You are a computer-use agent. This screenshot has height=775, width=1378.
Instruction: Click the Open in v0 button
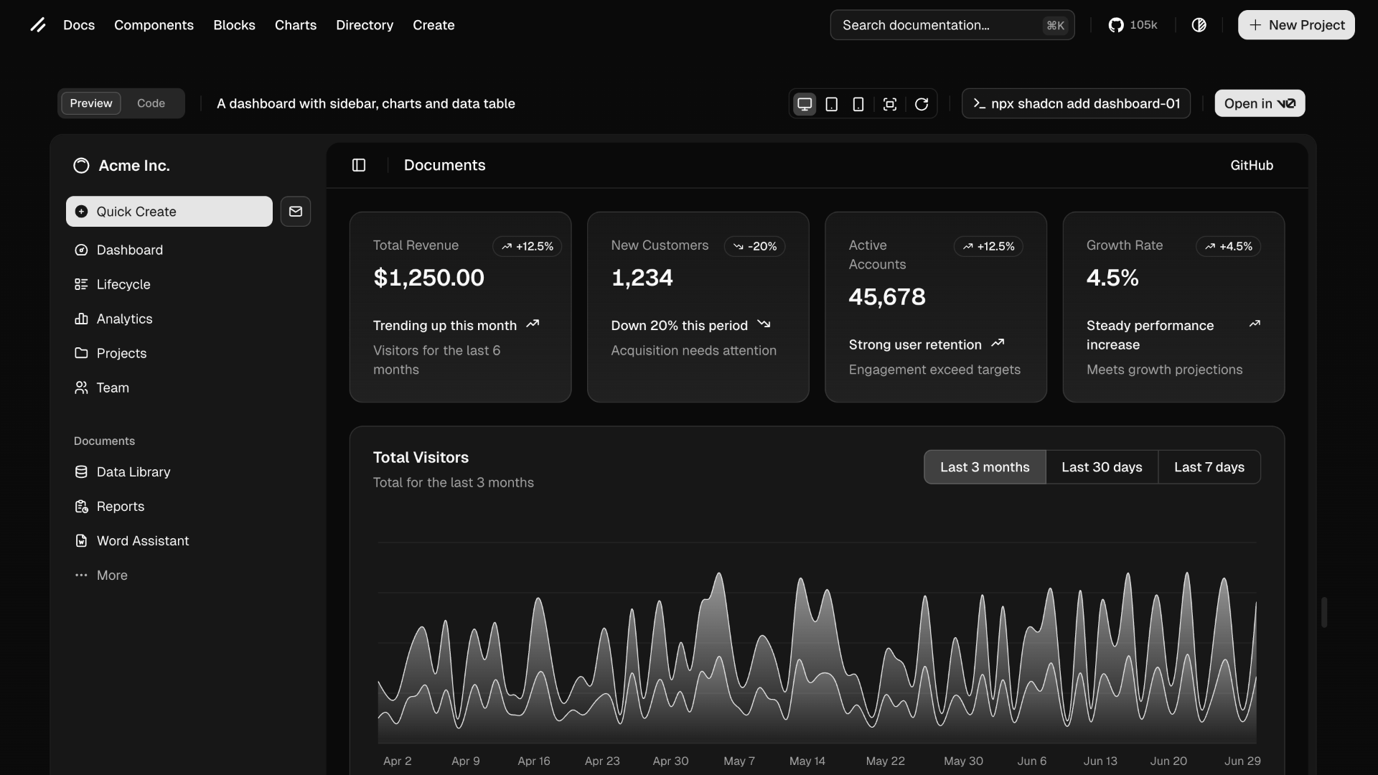(1259, 103)
